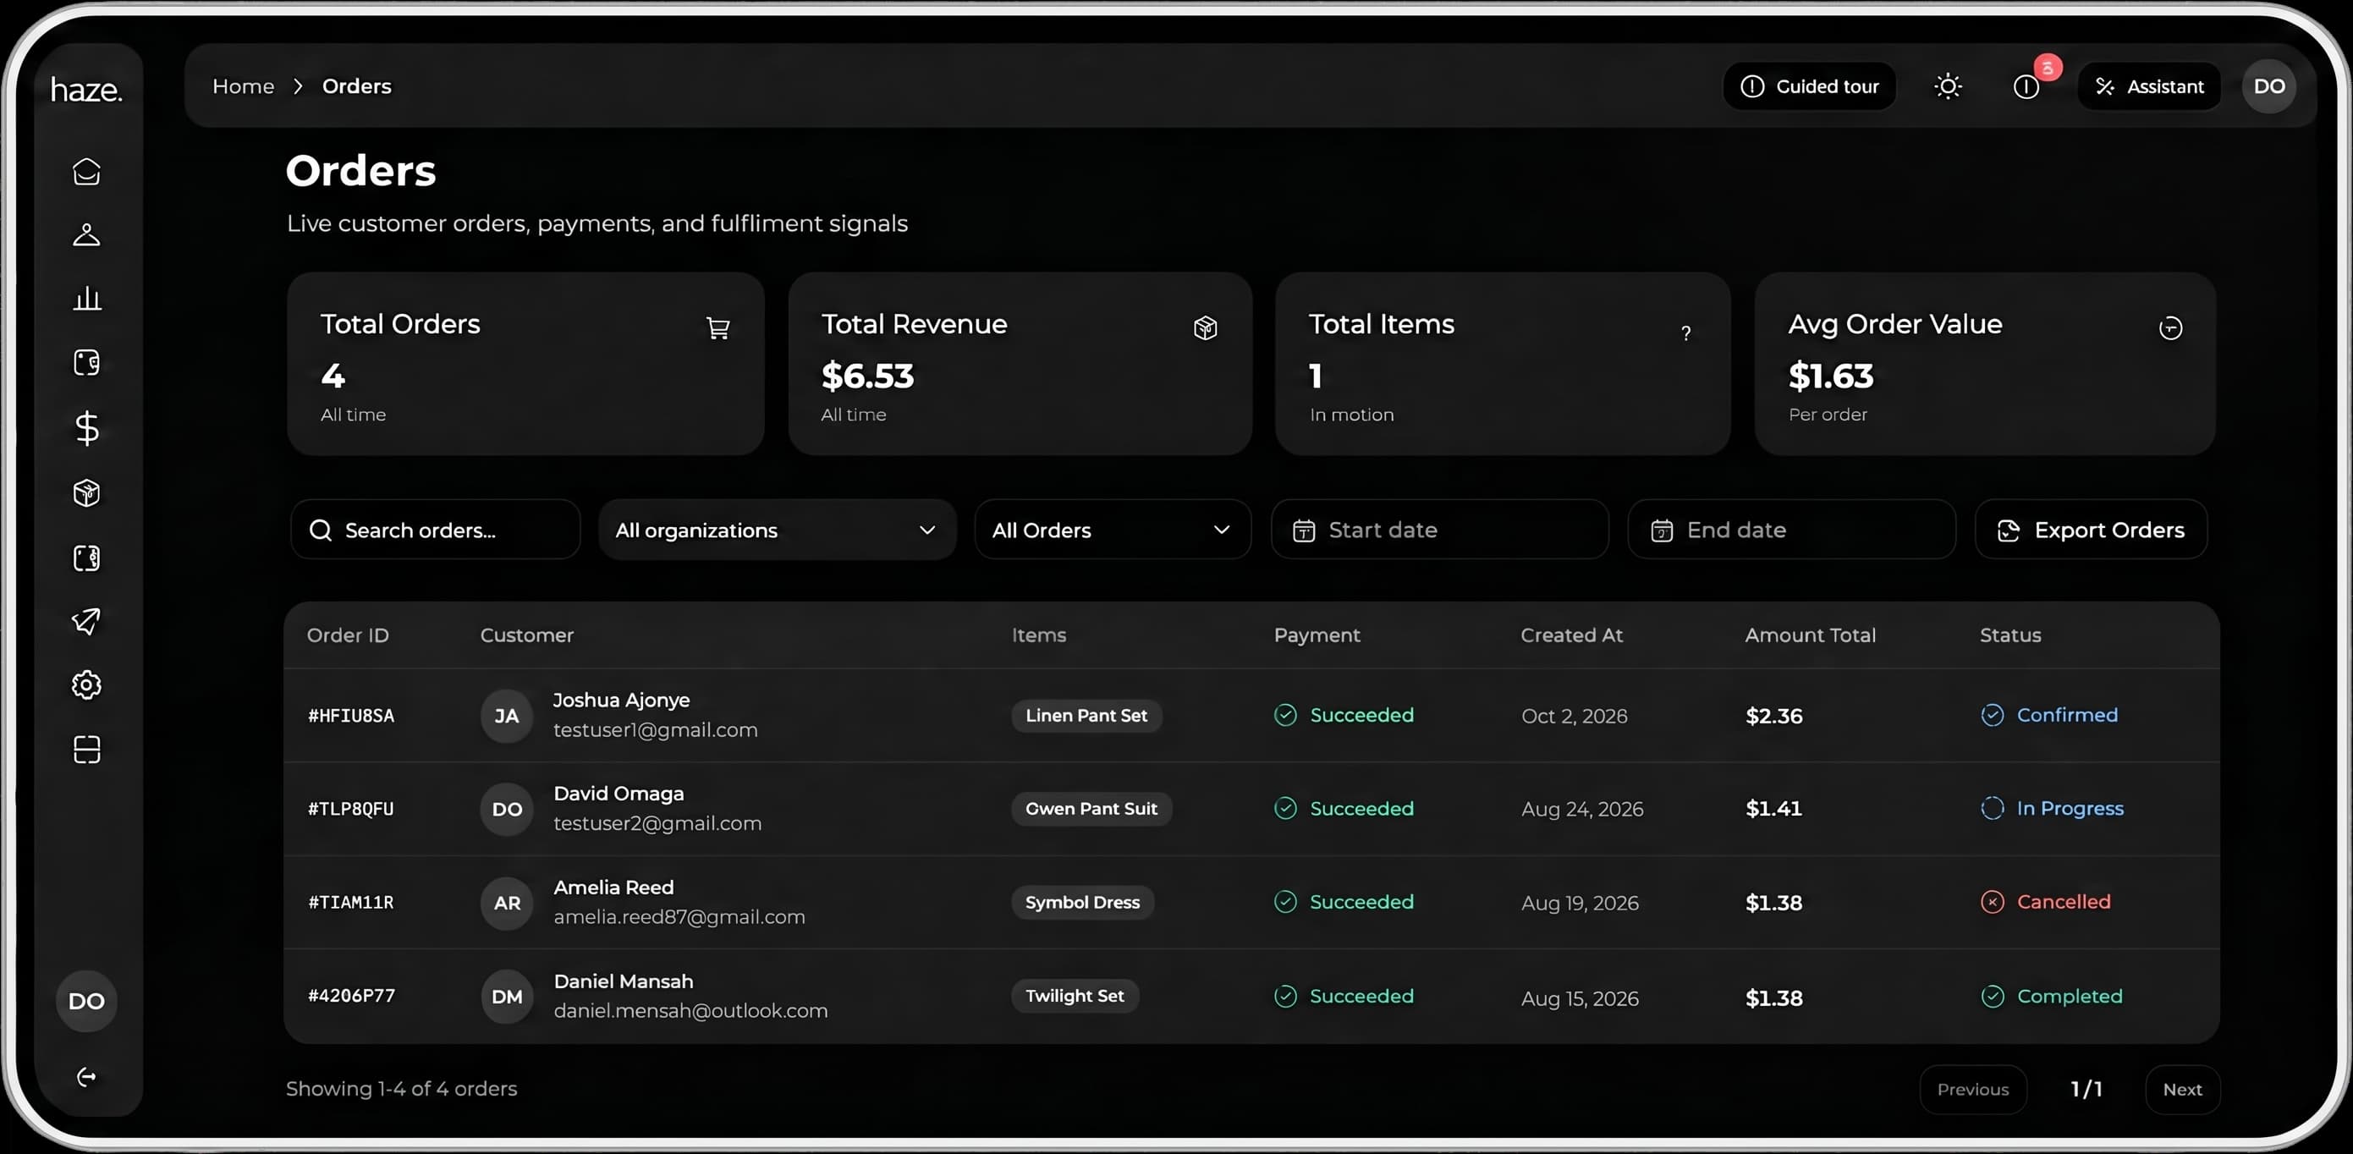Open the settings gear icon in sidebar
The image size is (2353, 1154).
click(x=87, y=685)
